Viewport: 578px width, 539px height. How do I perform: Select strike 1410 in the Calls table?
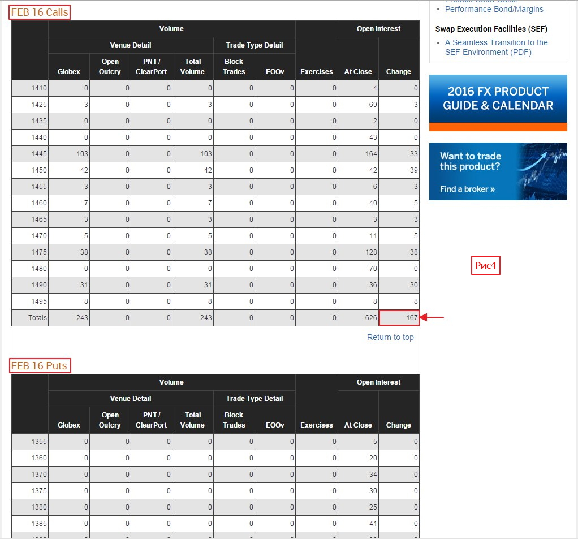click(x=39, y=88)
